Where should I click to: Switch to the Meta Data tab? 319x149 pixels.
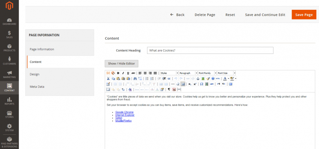click(x=60, y=87)
